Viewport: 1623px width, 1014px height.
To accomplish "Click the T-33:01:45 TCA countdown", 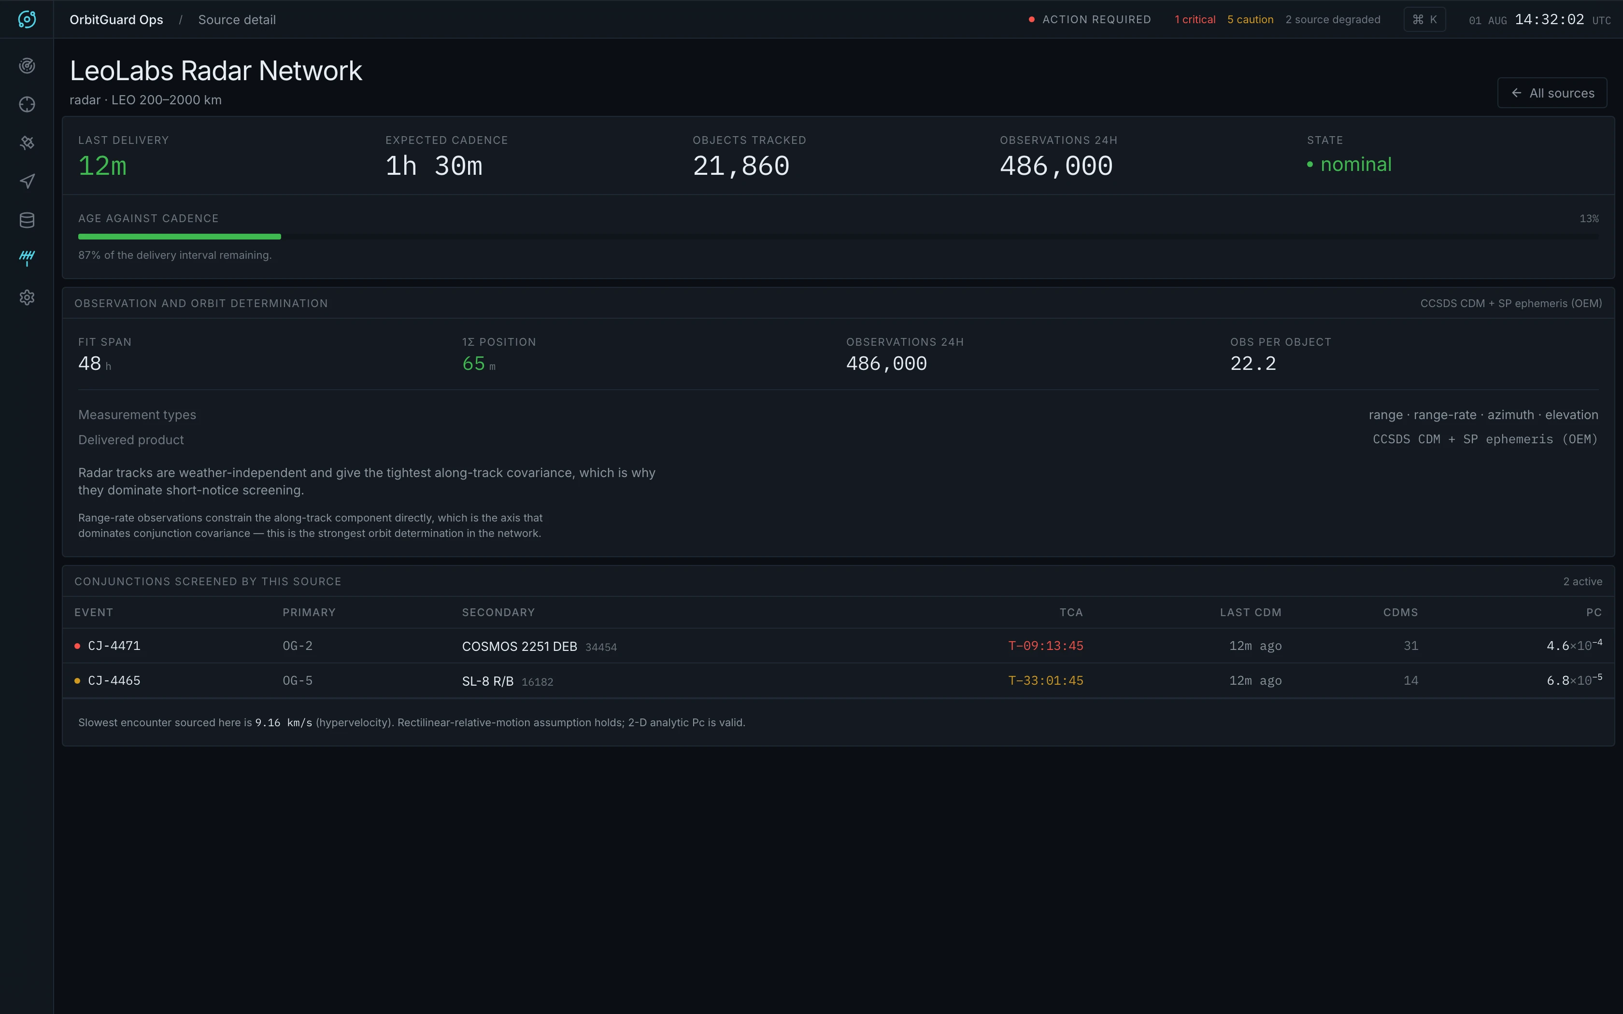I will tap(1046, 681).
